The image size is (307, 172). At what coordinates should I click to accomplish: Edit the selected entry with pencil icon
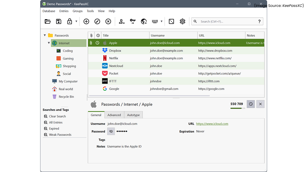tap(97, 21)
